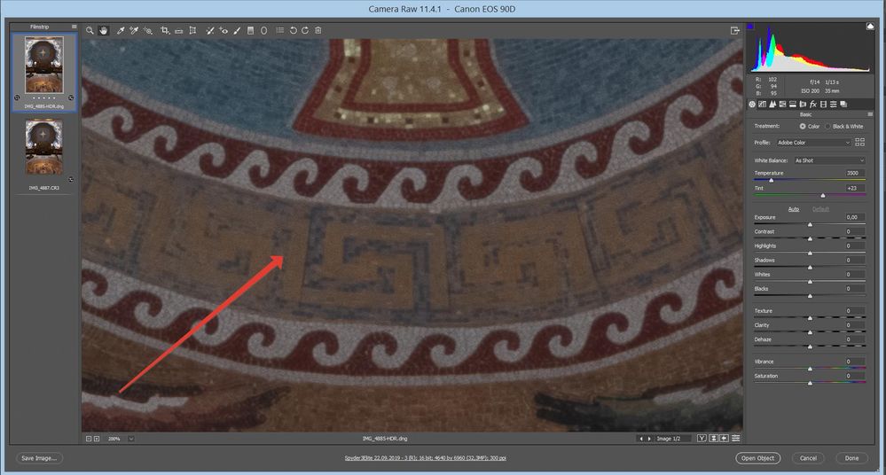Open the Effects (fx) panel tab
Image resolution: width=886 pixels, height=475 pixels.
pyautogui.click(x=813, y=105)
